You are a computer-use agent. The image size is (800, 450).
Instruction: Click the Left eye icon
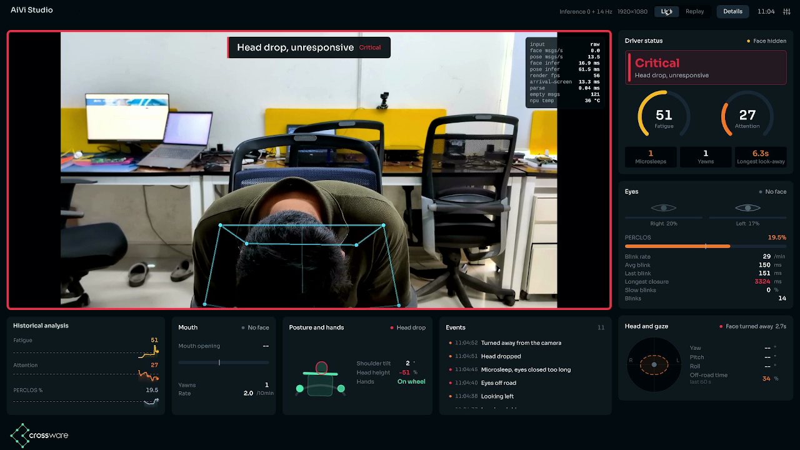tap(747, 207)
